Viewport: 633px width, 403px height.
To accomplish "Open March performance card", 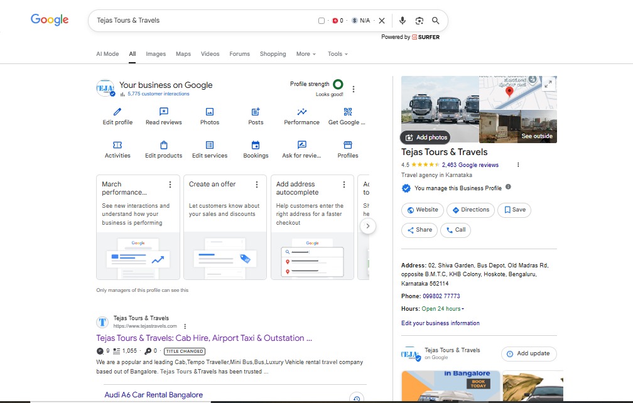I will 138,227.
